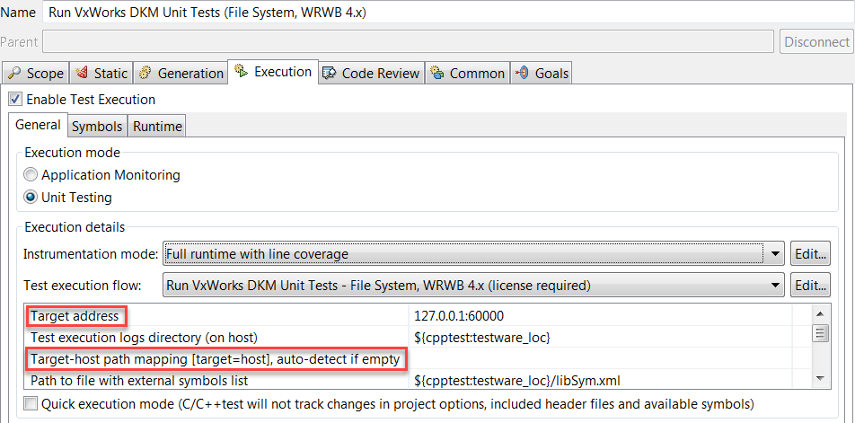Select Application Monitoring radio button

tap(31, 175)
